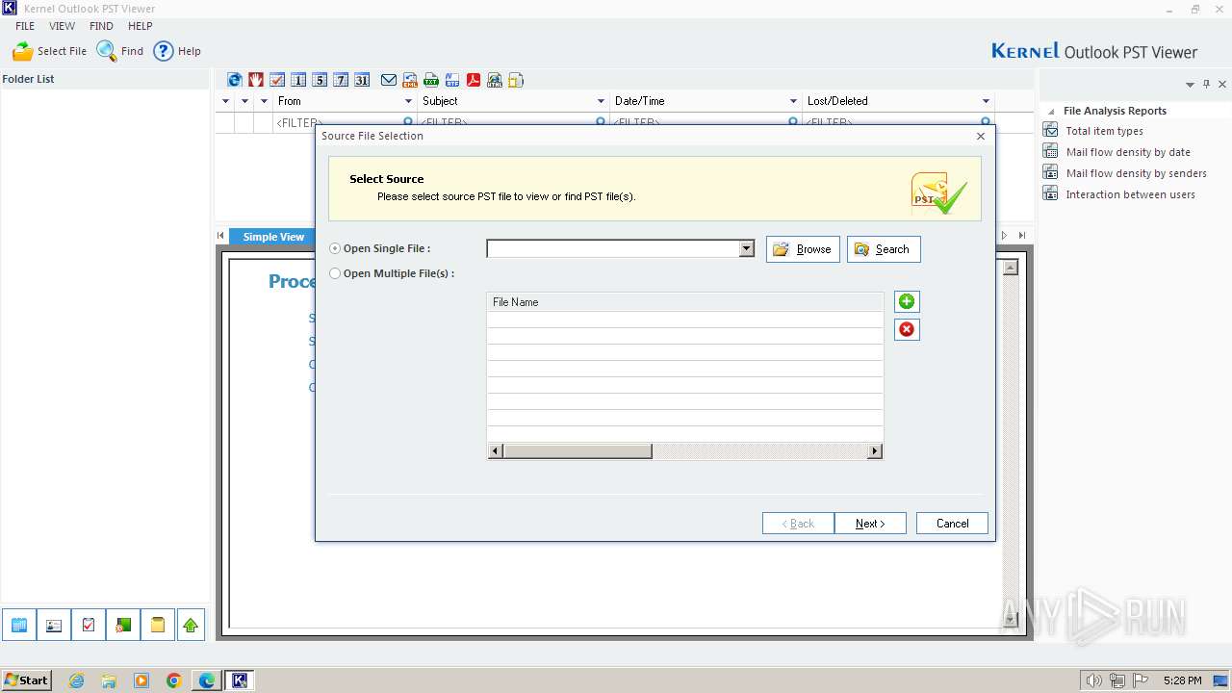The width and height of the screenshot is (1232, 693).
Task: Open the HELP menu
Action: [140, 26]
